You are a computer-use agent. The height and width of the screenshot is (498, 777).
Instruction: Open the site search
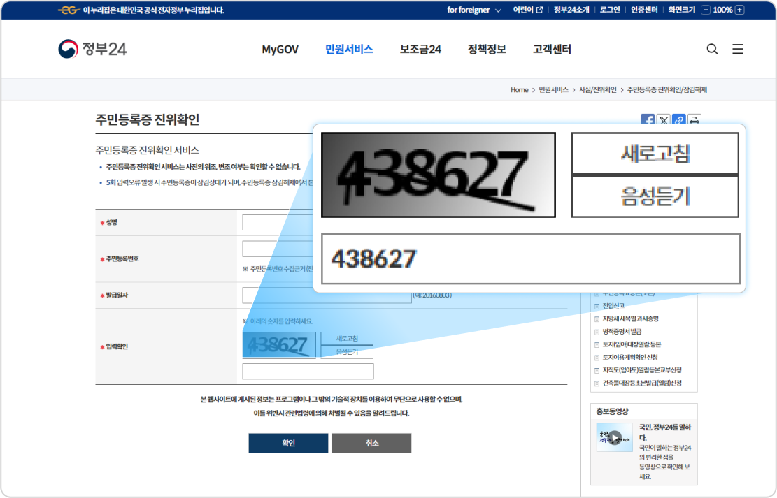(x=712, y=49)
